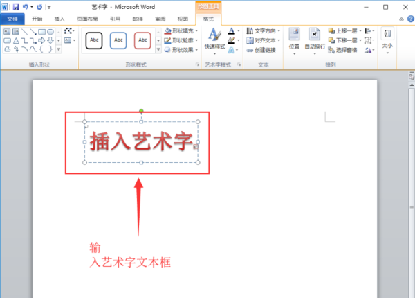Click Bring Forward (上移一层) button
This screenshot has width=415, height=298.
pyautogui.click(x=343, y=31)
